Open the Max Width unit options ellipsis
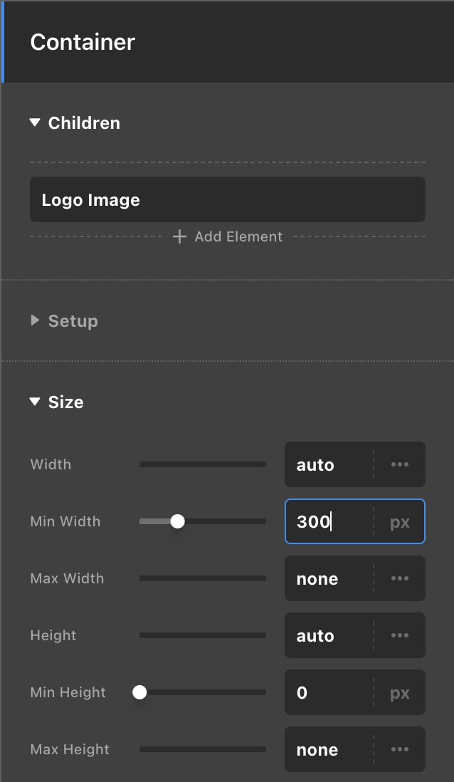 point(400,578)
